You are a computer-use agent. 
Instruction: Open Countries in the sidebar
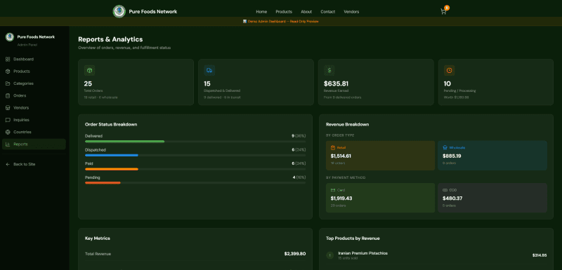[x=34, y=133]
